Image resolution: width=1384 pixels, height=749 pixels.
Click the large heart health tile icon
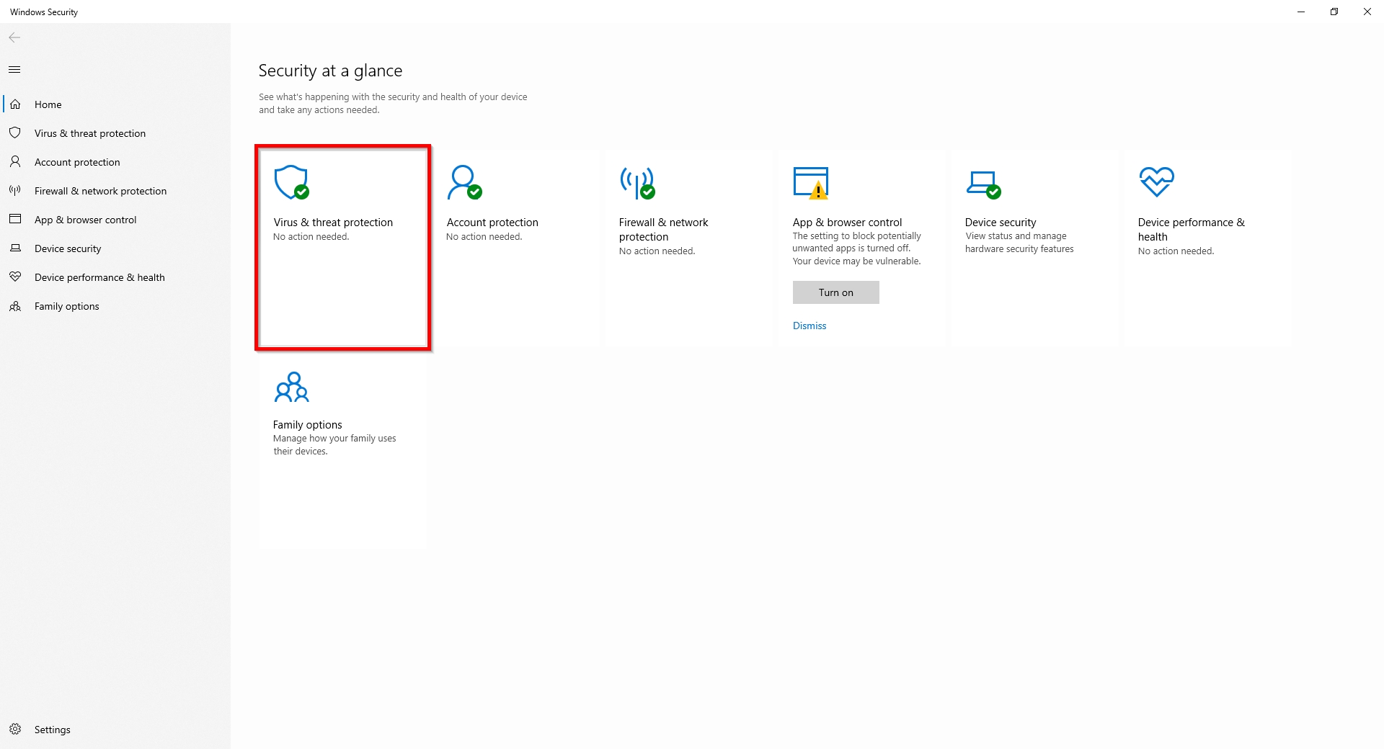(x=1157, y=181)
